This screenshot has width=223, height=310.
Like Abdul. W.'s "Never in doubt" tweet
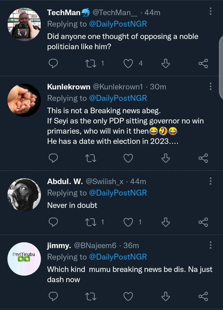coord(128,222)
